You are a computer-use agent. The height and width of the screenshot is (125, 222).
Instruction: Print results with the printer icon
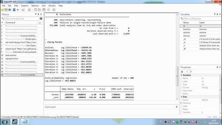click(10, 10)
